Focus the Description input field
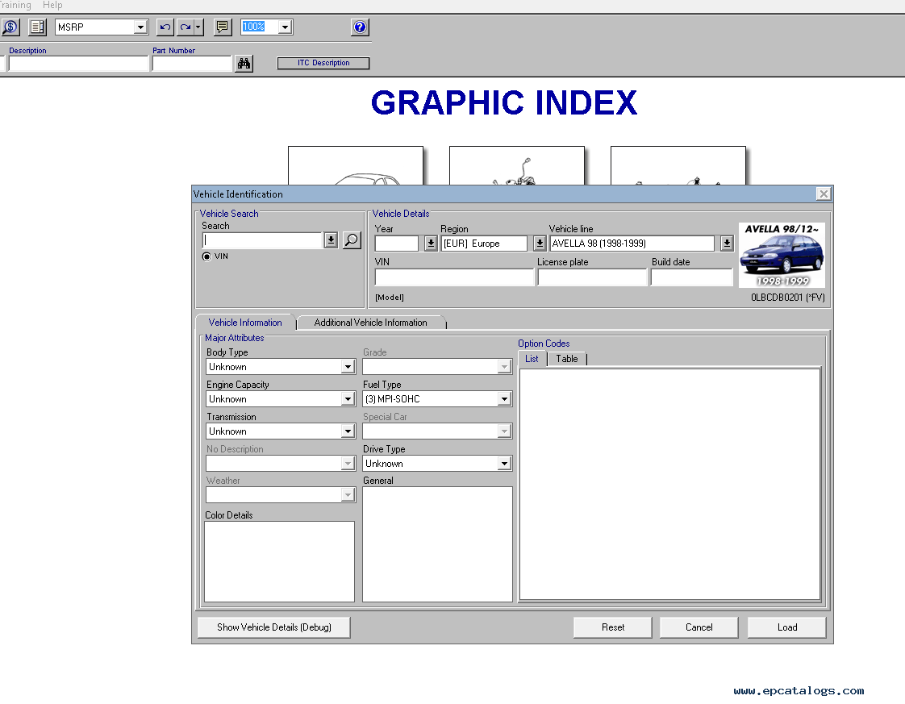 (x=79, y=64)
